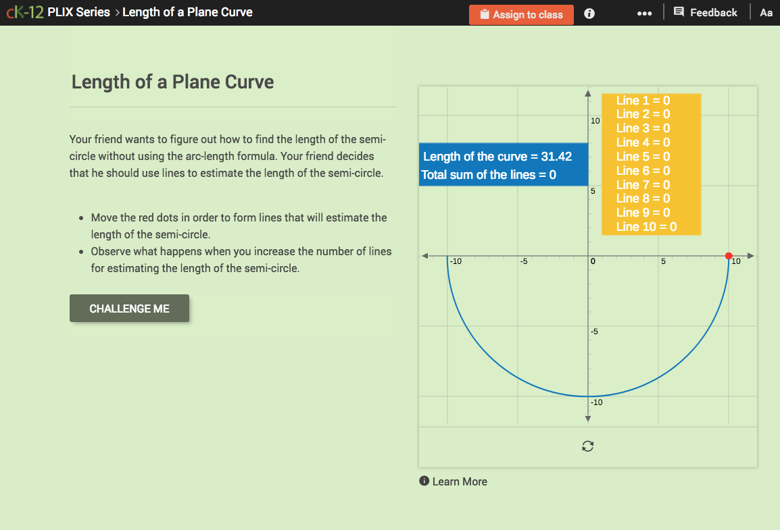Click the Assign to class button
The image size is (780, 530).
(x=521, y=14)
